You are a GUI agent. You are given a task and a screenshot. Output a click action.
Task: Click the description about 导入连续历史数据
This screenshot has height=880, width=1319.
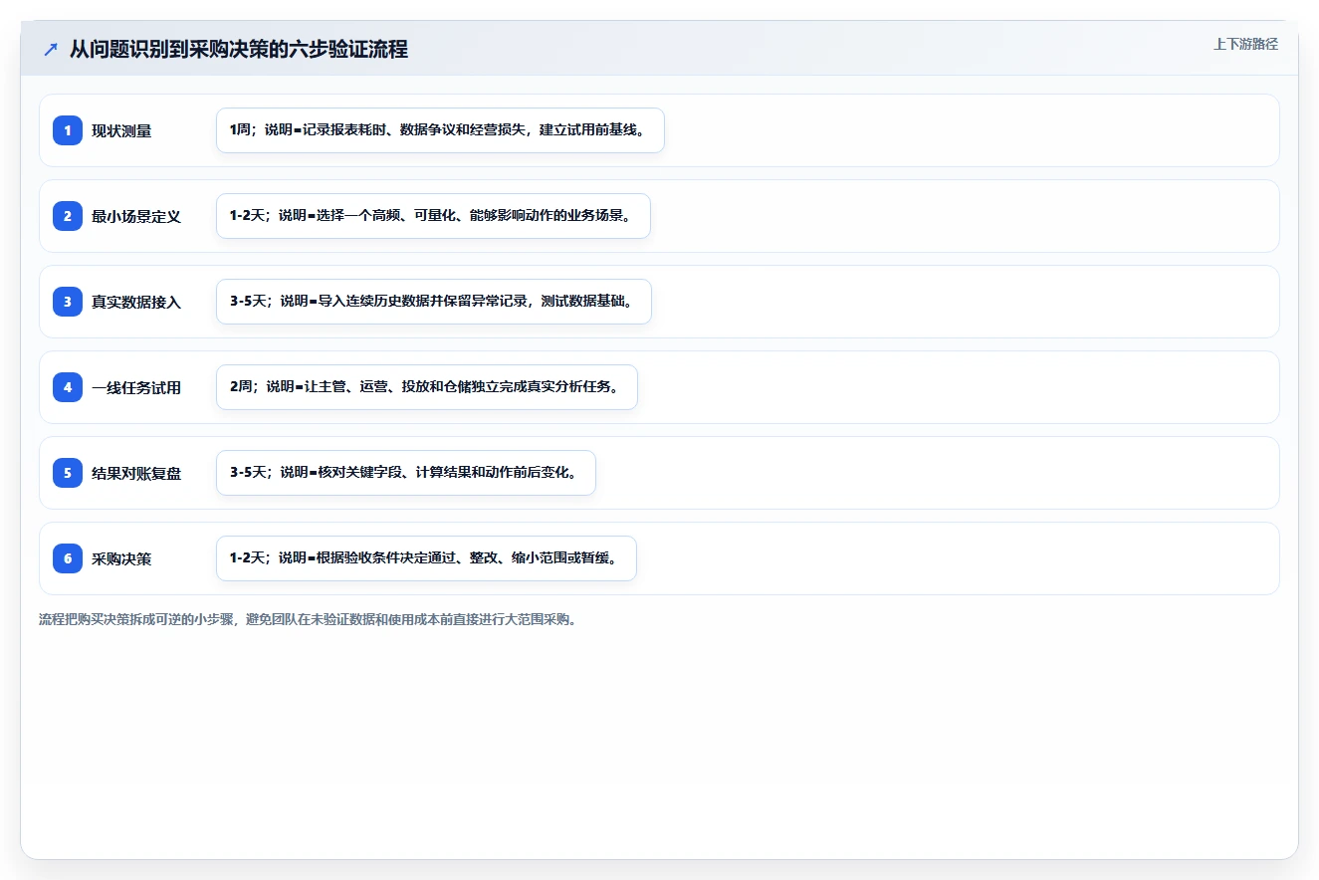(434, 302)
